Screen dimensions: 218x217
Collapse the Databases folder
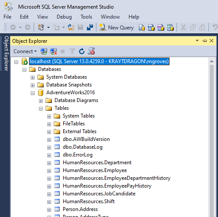pos(25,70)
